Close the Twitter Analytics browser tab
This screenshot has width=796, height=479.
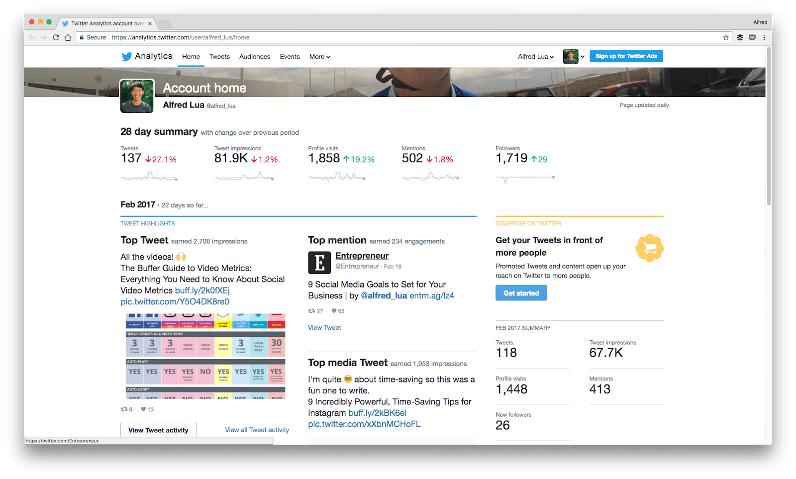[150, 23]
